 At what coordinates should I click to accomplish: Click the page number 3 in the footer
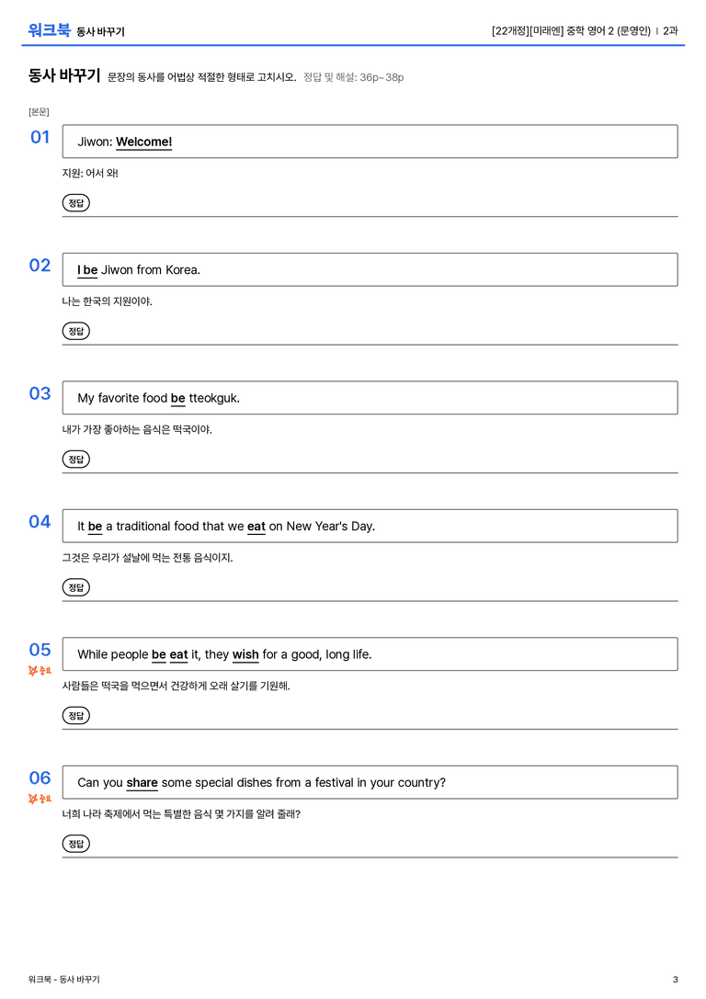(x=676, y=980)
